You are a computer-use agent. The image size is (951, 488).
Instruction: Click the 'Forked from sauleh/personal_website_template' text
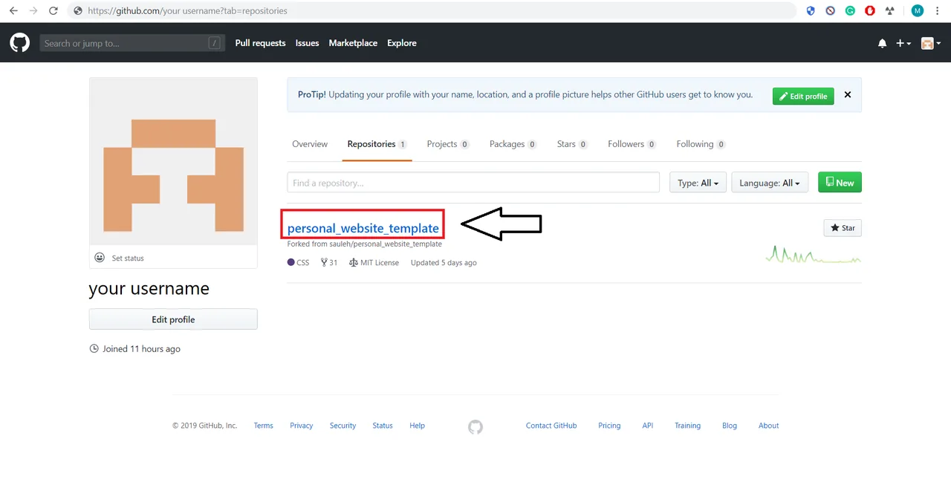[365, 244]
